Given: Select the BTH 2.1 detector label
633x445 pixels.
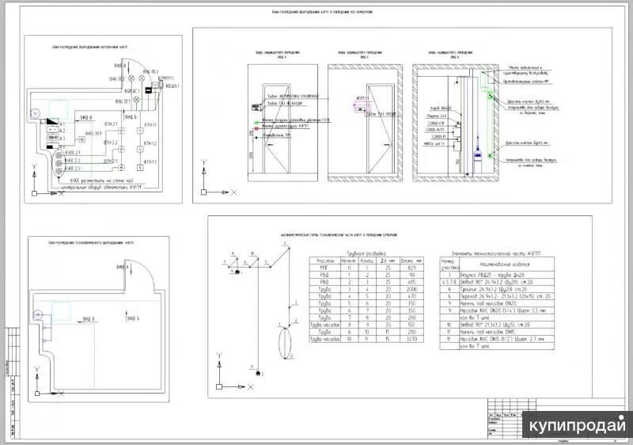Looking at the screenshot, I should point(111,124).
